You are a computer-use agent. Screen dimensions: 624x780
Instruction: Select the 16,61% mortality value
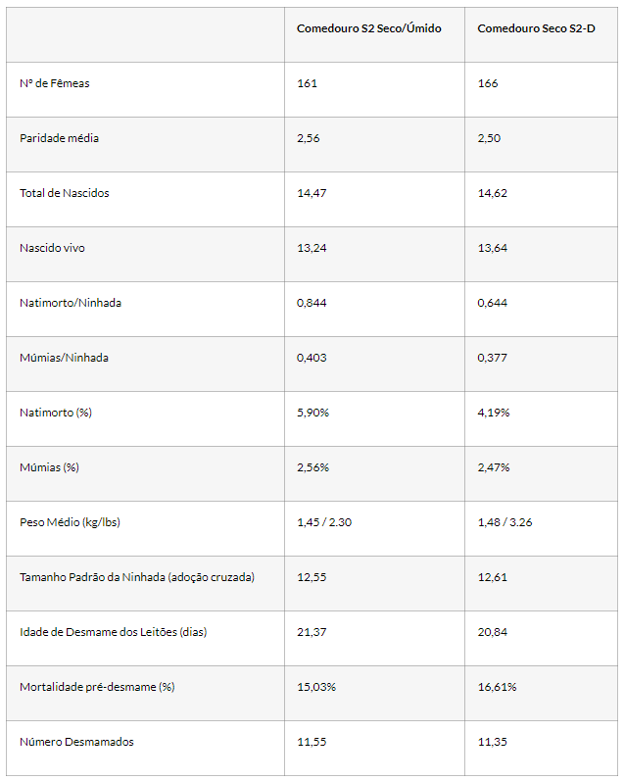(497, 687)
